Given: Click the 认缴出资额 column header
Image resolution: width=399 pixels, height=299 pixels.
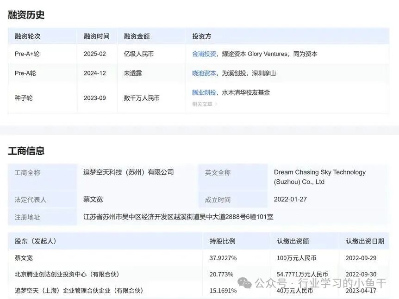Looking at the screenshot, I should click(x=293, y=241).
